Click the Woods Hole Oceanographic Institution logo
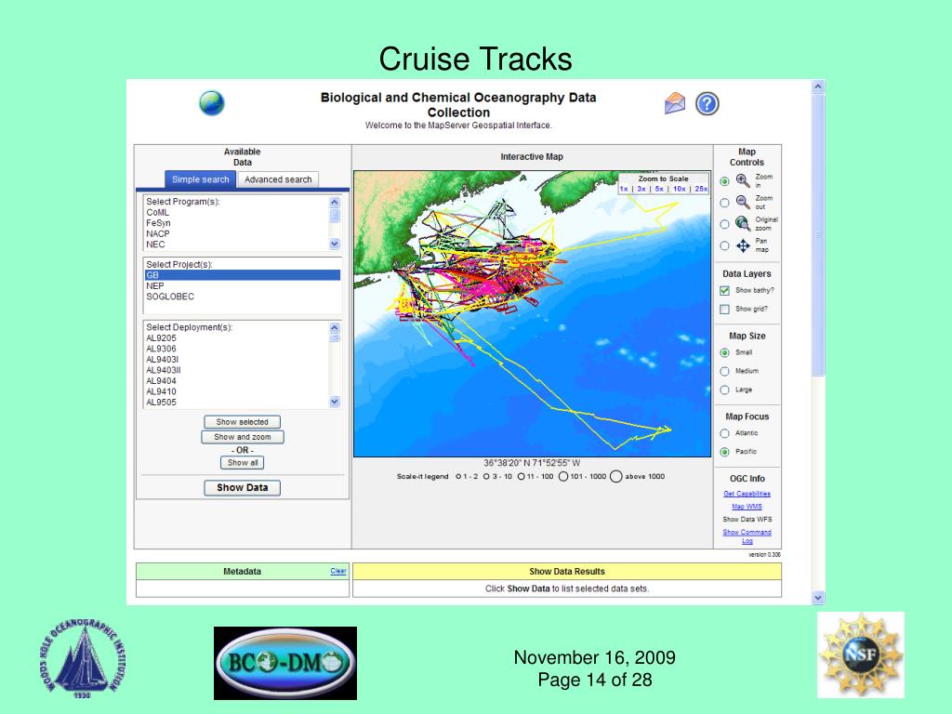Screen dimensions: 952x714 pyautogui.click(x=83, y=657)
